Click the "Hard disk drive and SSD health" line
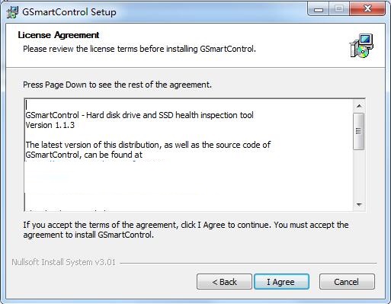 139,115
